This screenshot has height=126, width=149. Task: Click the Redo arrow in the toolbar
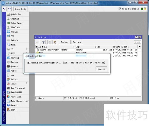10,9
